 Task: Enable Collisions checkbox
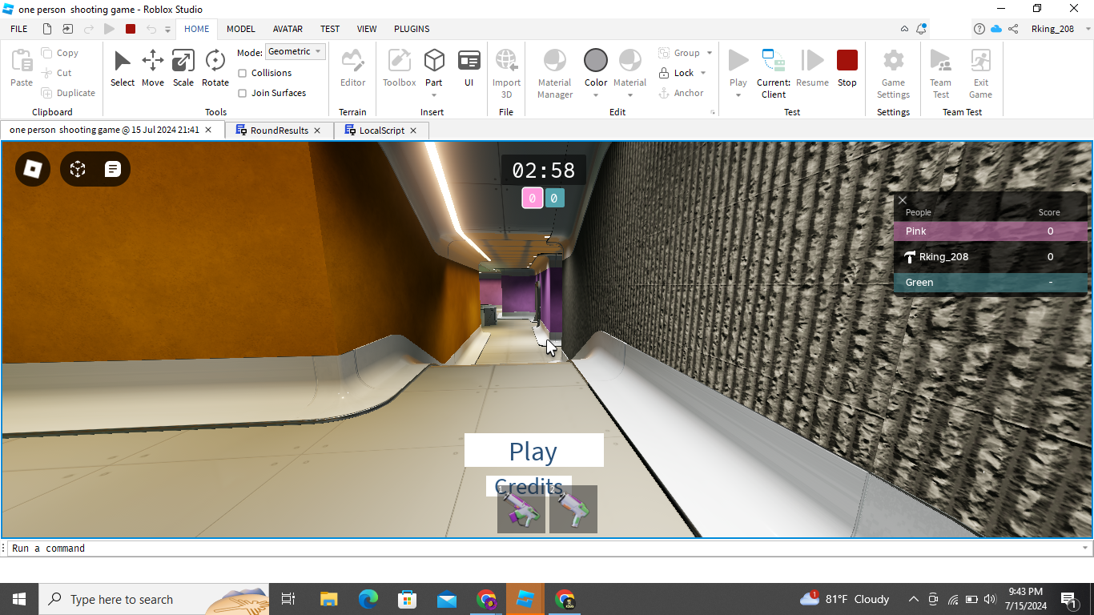243,73
